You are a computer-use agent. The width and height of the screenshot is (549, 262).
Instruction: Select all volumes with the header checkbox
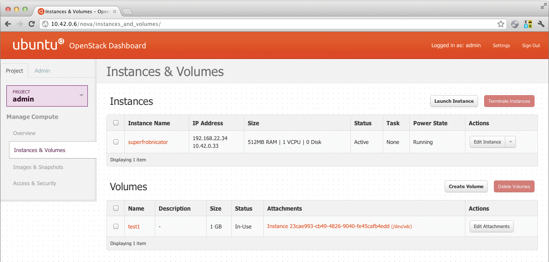point(116,208)
